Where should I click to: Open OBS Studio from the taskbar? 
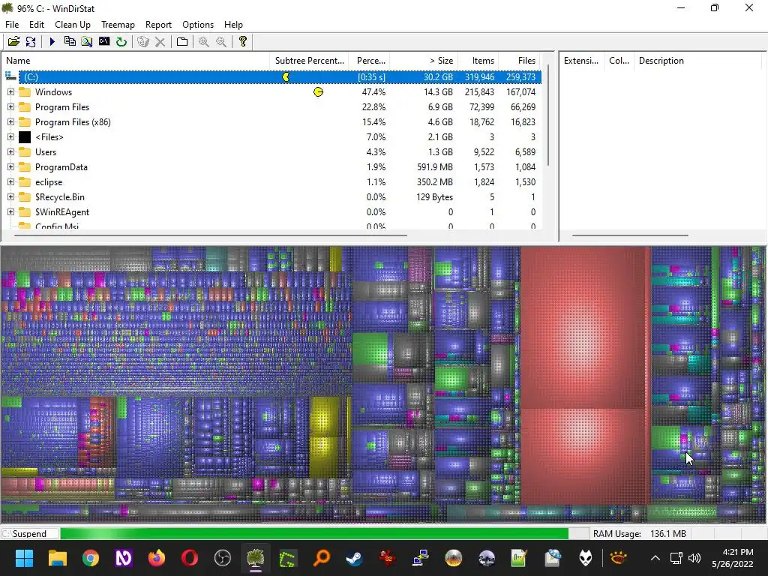tap(222, 558)
